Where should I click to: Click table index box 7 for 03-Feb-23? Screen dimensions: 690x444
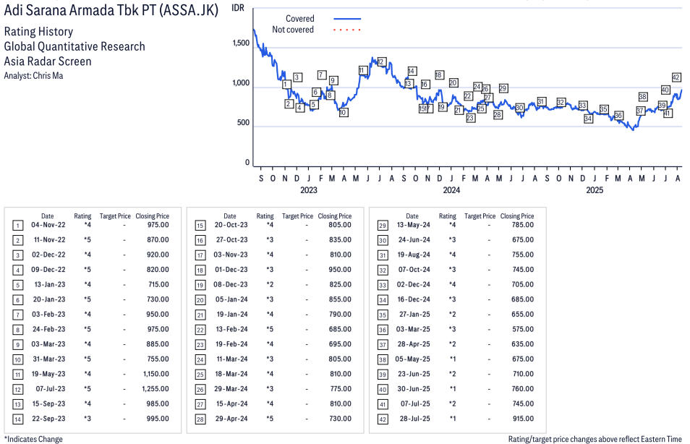[17, 315]
